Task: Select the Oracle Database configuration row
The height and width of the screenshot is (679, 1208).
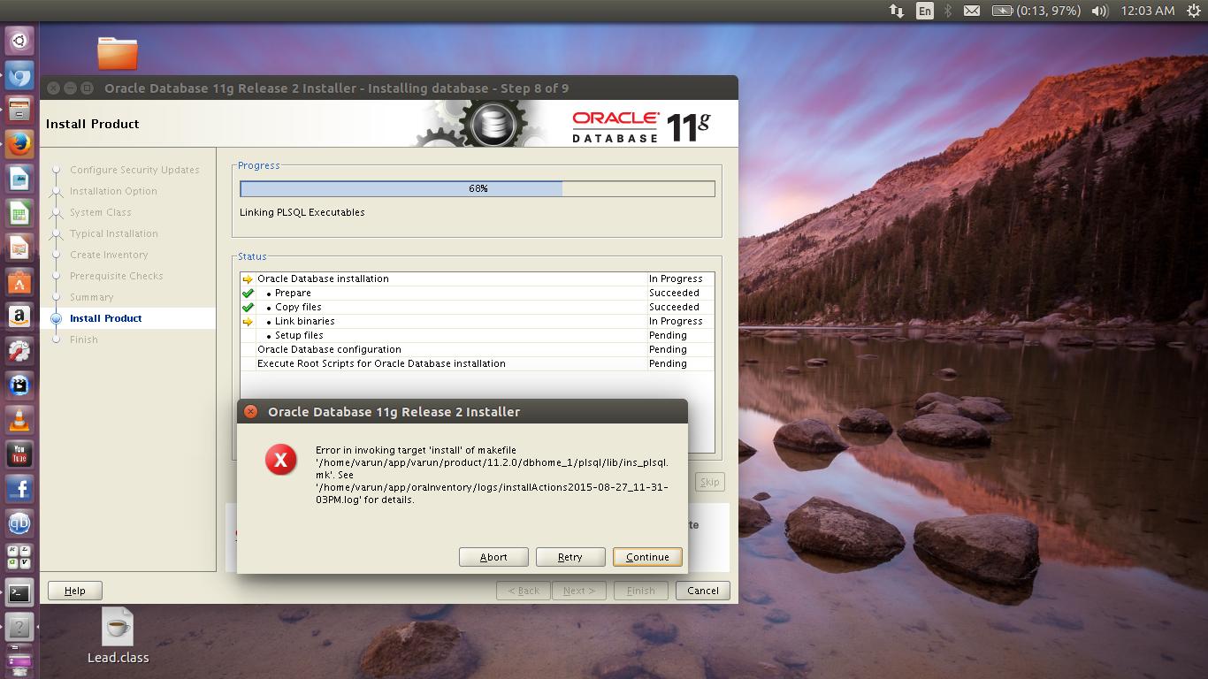Action: tap(477, 349)
